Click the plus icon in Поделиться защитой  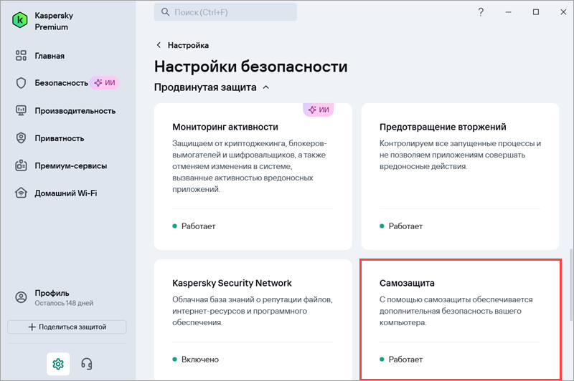[x=32, y=327]
